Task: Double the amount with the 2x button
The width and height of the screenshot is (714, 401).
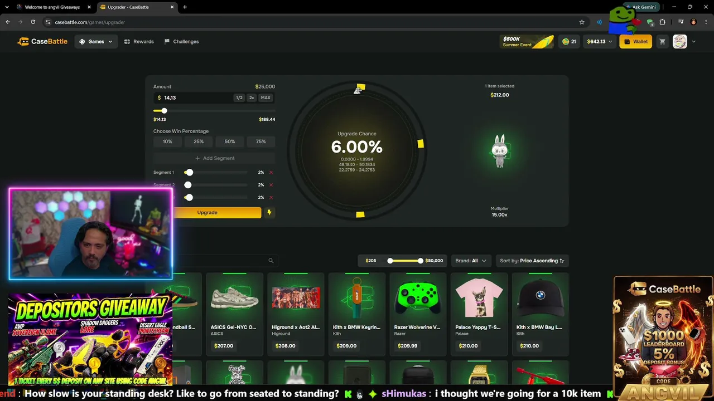Action: pos(252,97)
